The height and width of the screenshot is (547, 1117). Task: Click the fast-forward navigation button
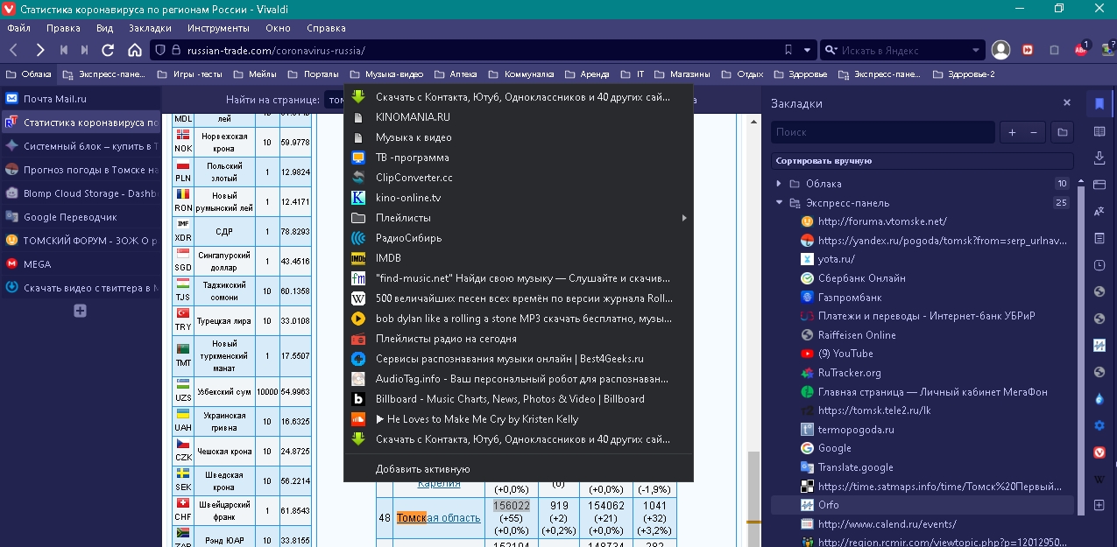click(85, 50)
